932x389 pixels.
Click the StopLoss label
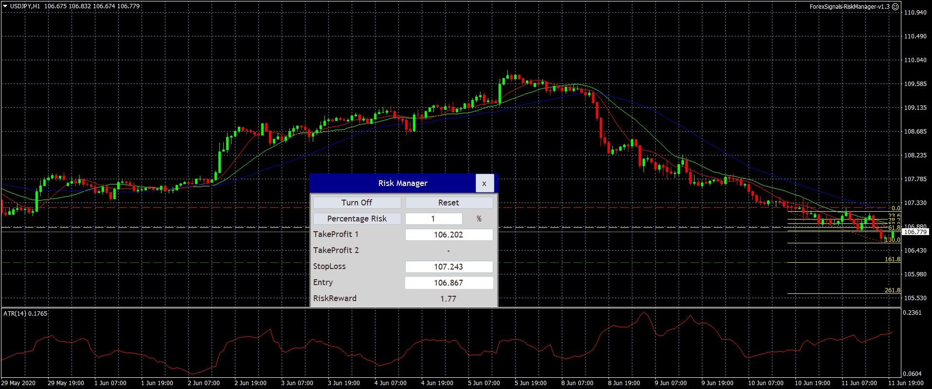click(329, 266)
